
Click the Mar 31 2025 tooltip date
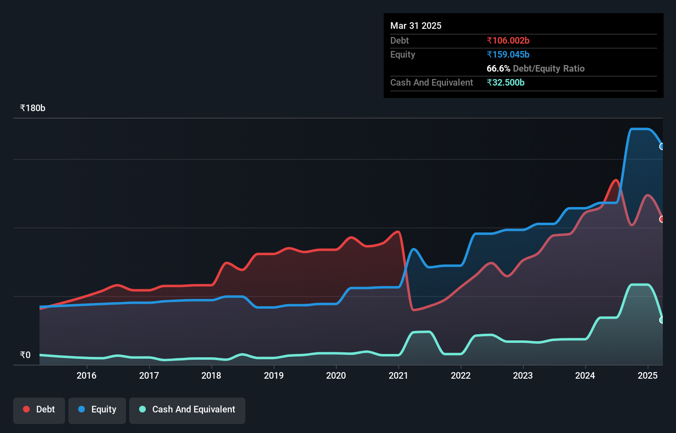click(416, 26)
